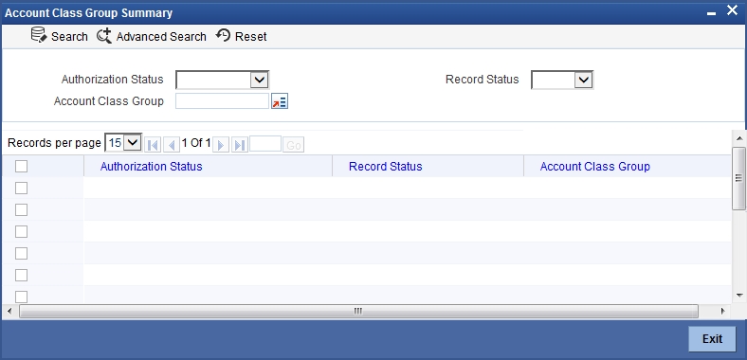This screenshot has width=747, height=360.
Task: Click the vertical scrollbar thumb
Action: (739, 178)
